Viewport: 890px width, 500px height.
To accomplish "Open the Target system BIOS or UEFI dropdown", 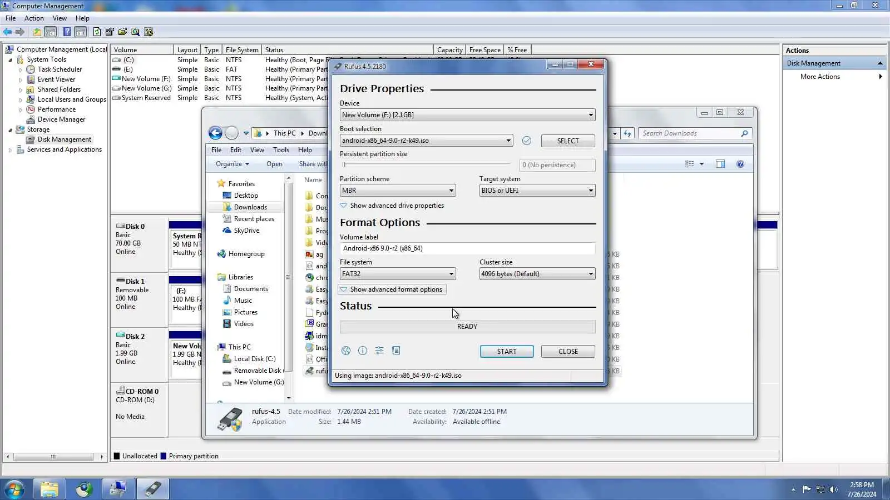I will 537,191.
